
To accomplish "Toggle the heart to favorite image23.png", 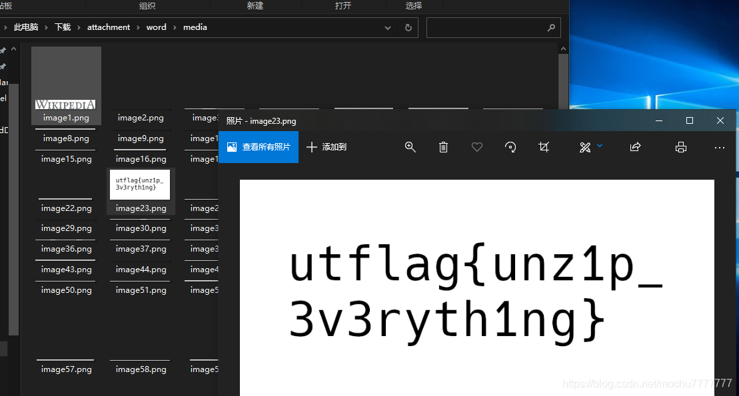I will (x=477, y=147).
